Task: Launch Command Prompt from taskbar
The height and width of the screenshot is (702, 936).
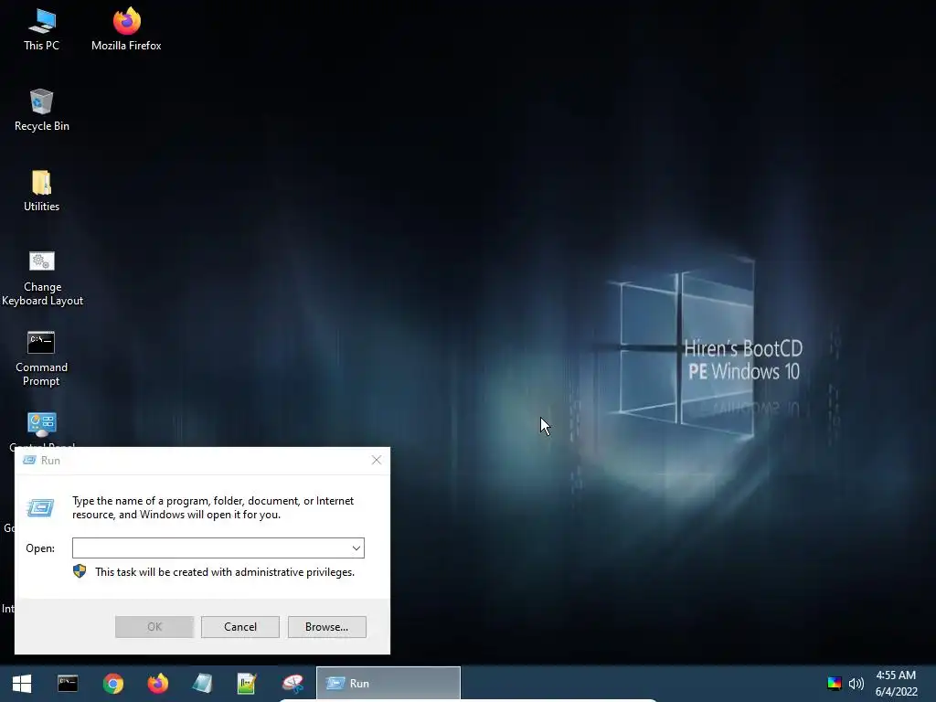Action: 68,684
